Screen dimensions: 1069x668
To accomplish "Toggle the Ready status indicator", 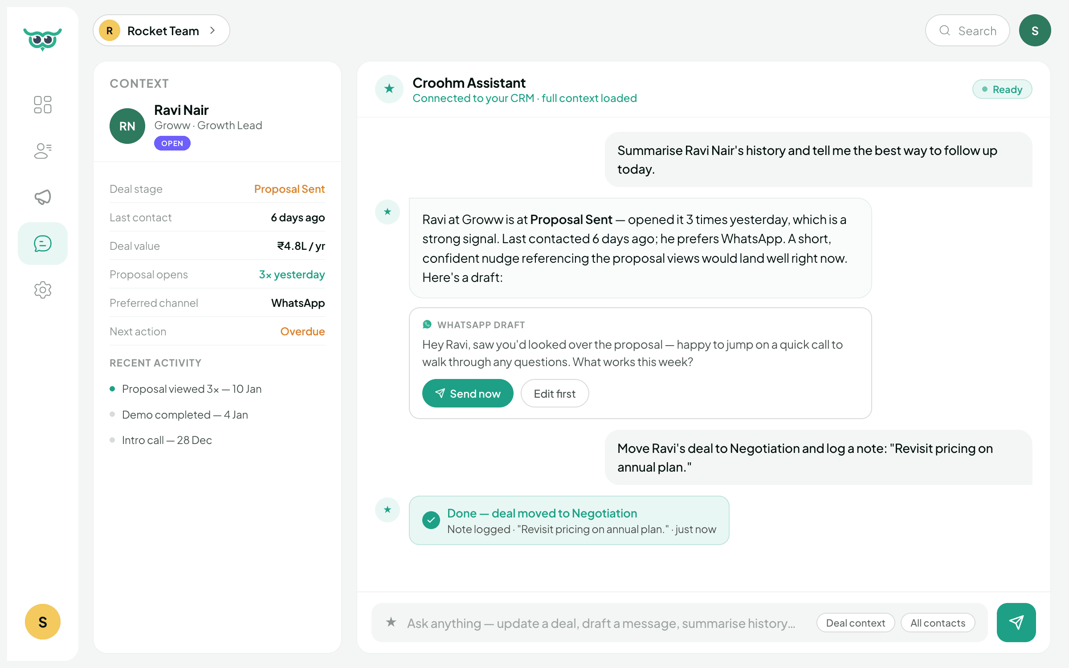I will 1002,89.
